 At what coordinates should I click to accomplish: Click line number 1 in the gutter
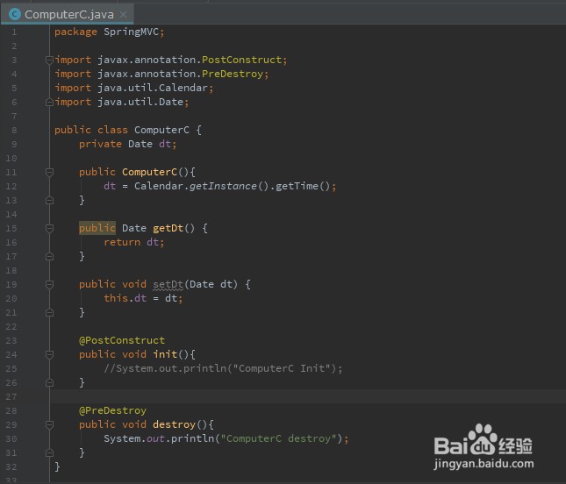click(14, 32)
